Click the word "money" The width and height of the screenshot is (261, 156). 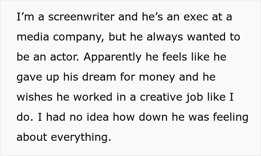pos(157,78)
